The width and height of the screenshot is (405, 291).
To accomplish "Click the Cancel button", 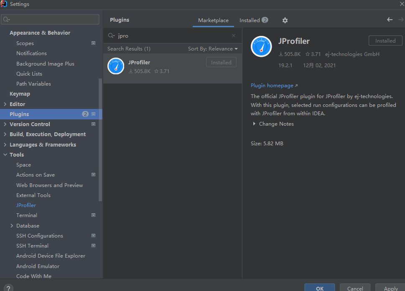I will click(355, 288).
